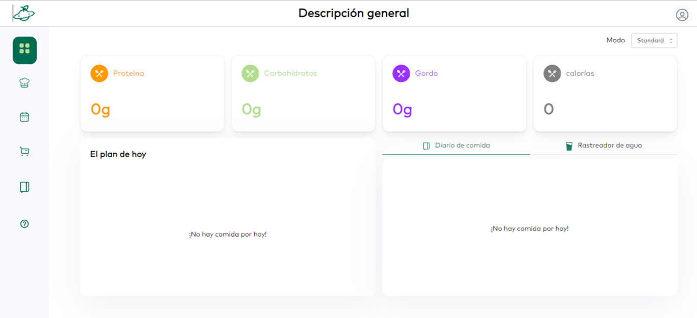The height and width of the screenshot is (318, 697).
Task: Click the purple 0g fat value
Action: [403, 109]
